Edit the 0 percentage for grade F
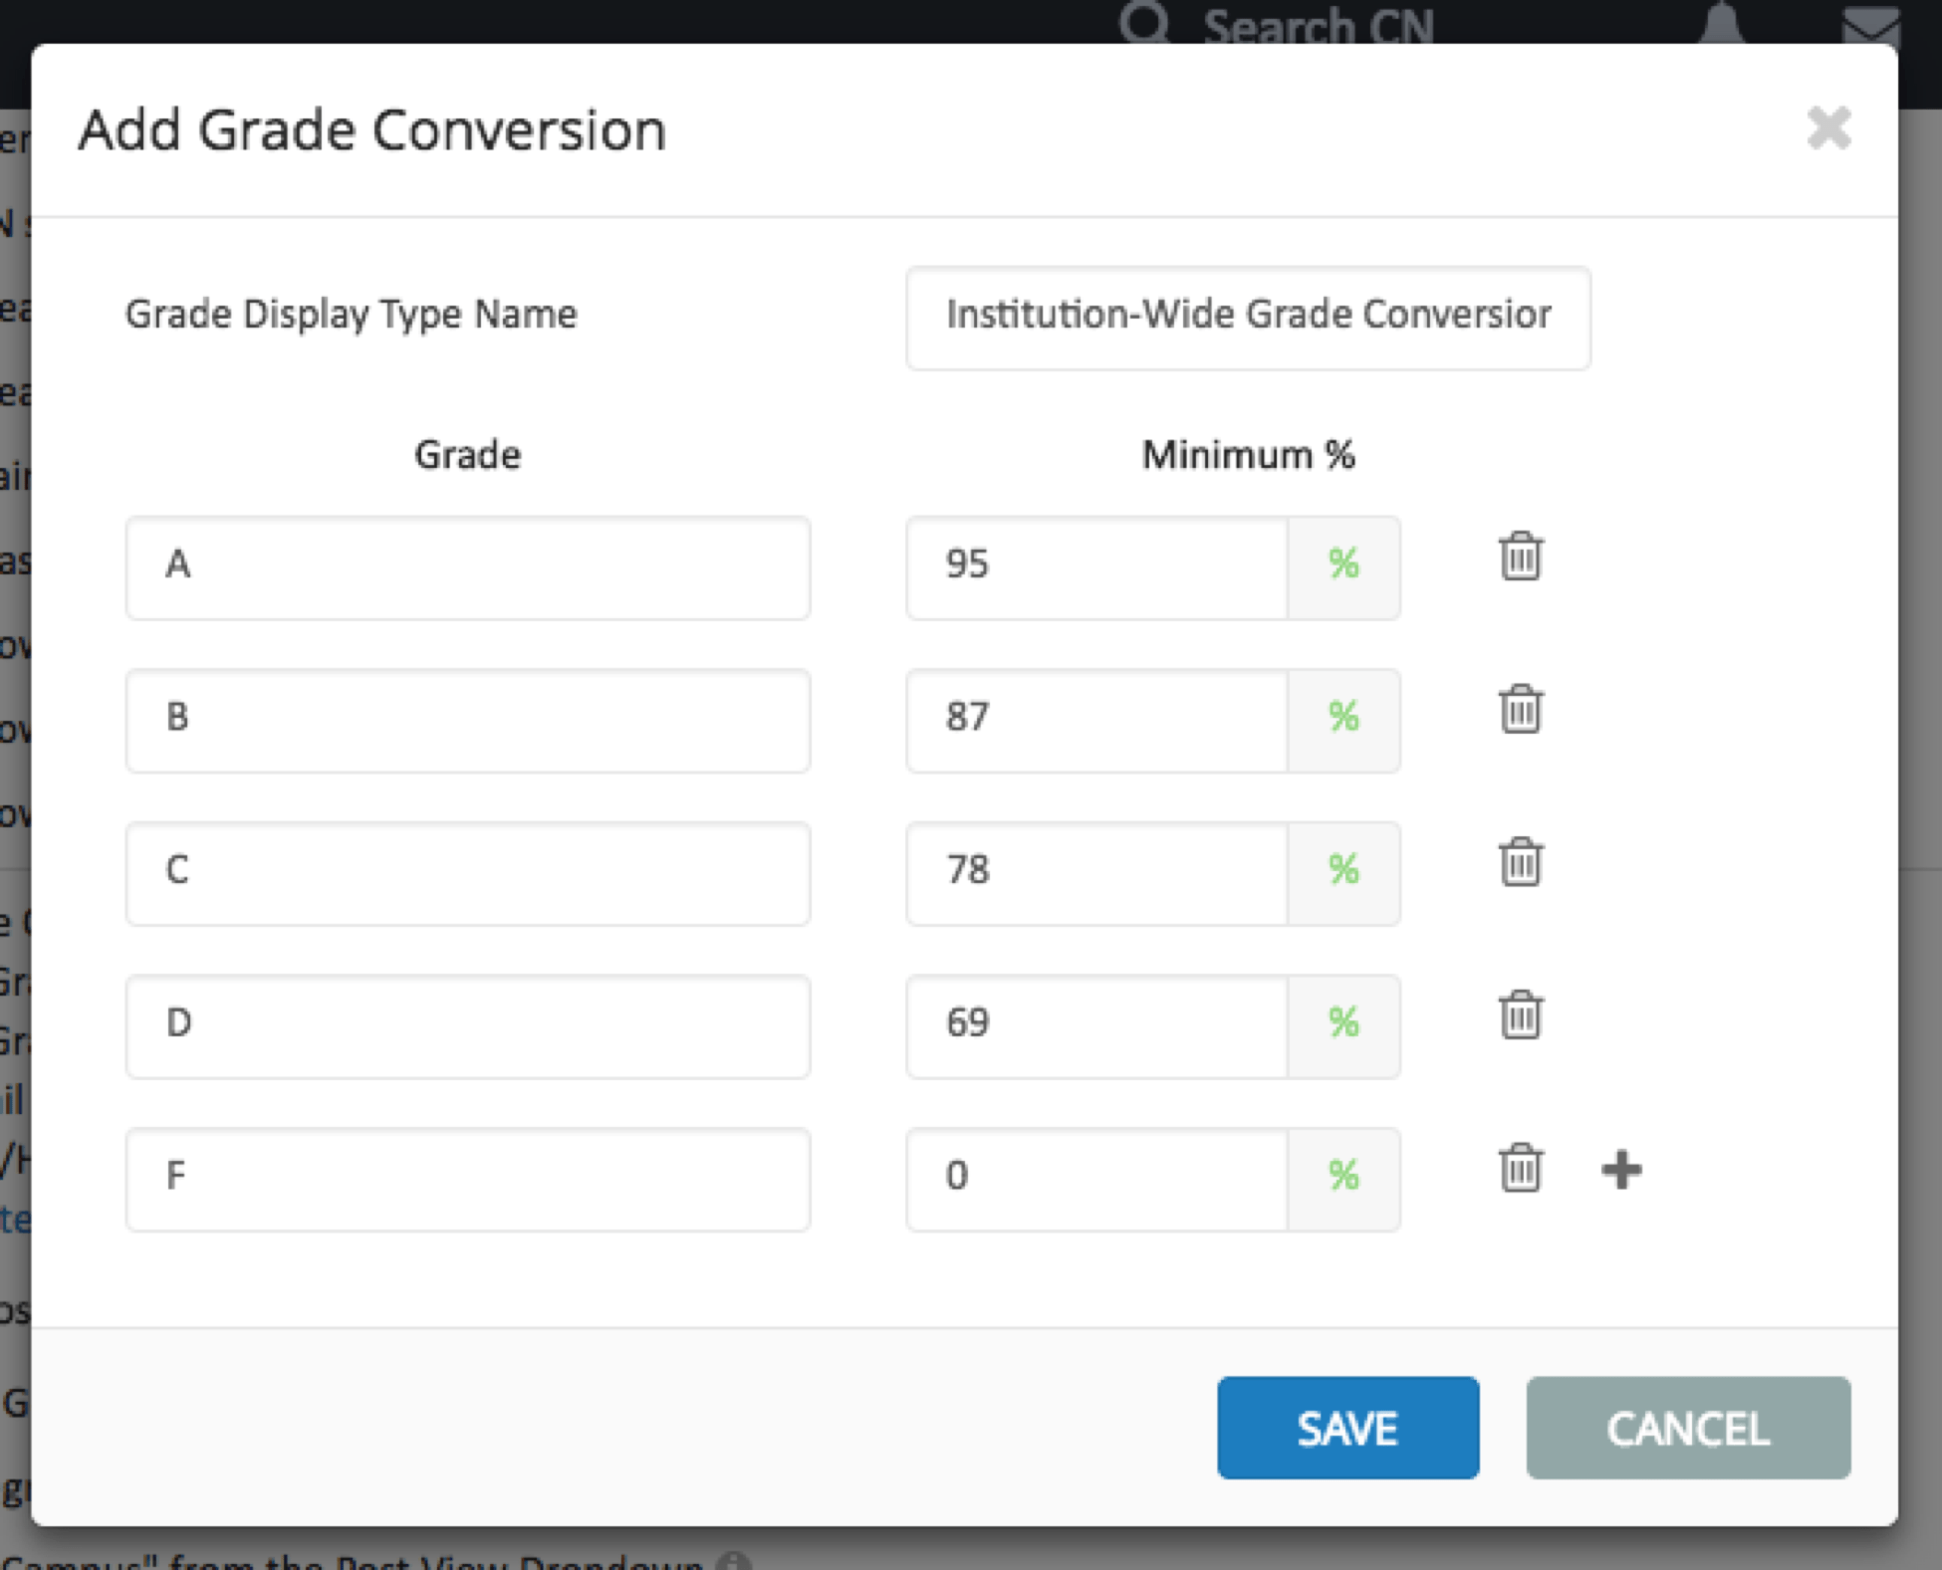Viewport: 1942px width, 1570px height. click(1095, 1178)
